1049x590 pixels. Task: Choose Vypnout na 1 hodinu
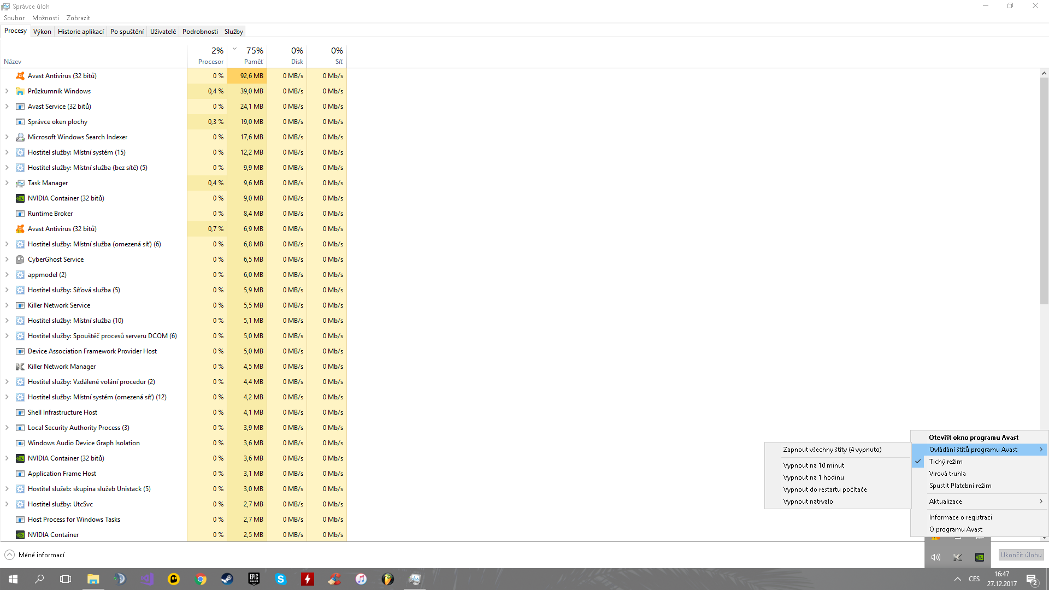(838, 477)
